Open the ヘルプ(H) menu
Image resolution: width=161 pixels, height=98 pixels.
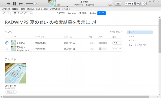66,9
